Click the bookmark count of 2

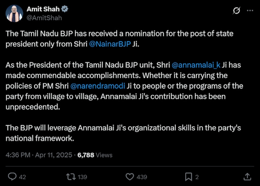197,177
